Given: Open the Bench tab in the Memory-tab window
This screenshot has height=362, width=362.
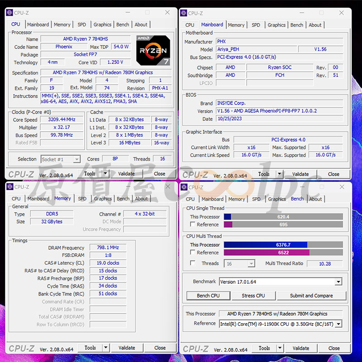Looking at the screenshot, I should pos(123,199).
